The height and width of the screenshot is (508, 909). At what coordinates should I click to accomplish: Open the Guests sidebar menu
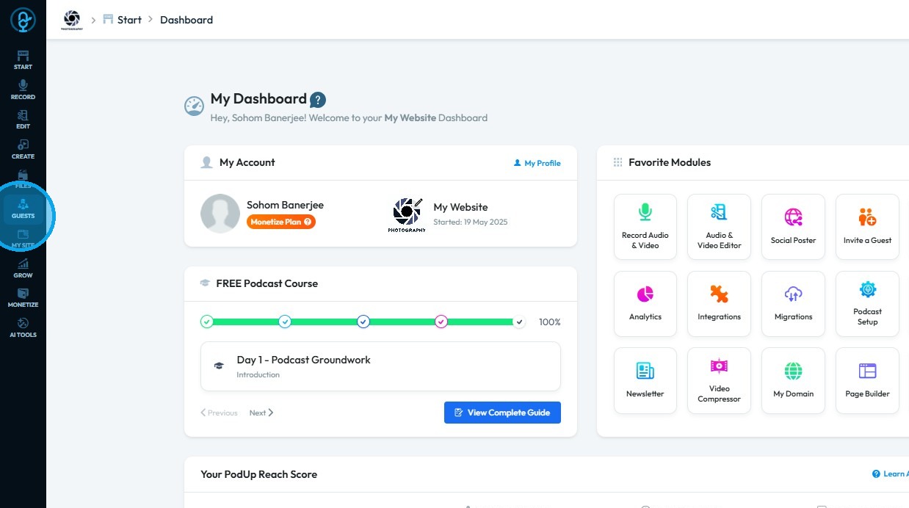pos(23,208)
